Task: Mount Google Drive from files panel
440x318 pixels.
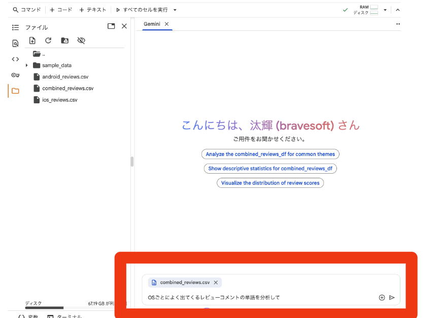Action: point(64,41)
